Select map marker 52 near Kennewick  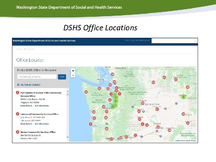(x=158, y=127)
